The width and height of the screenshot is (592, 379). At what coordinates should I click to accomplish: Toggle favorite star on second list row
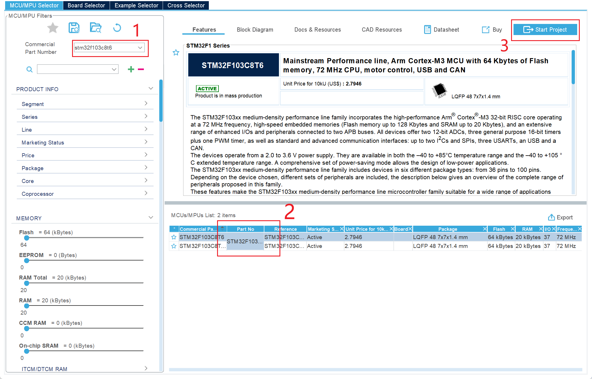coord(174,246)
